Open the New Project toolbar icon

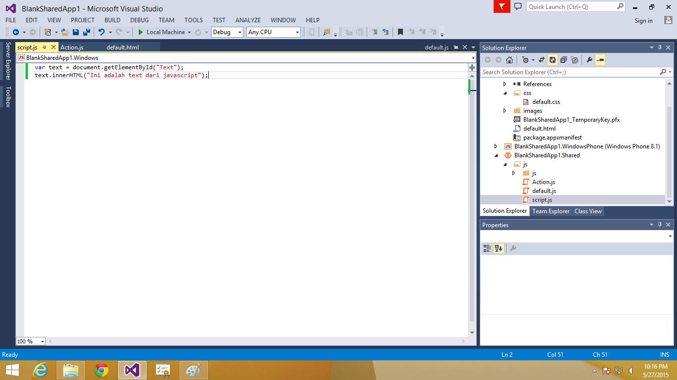(47, 32)
